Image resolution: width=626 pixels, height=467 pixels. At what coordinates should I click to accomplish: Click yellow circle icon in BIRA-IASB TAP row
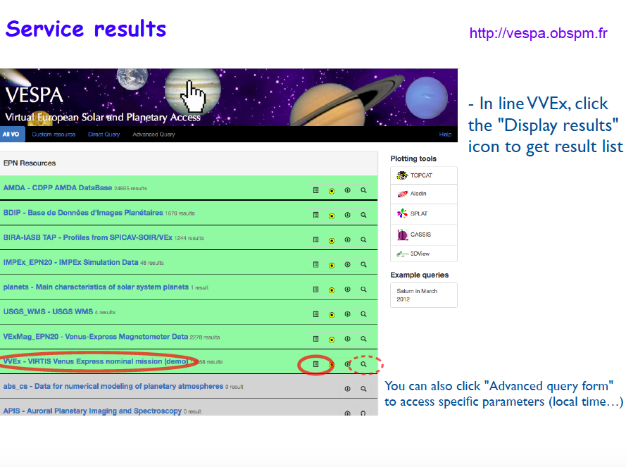(332, 240)
